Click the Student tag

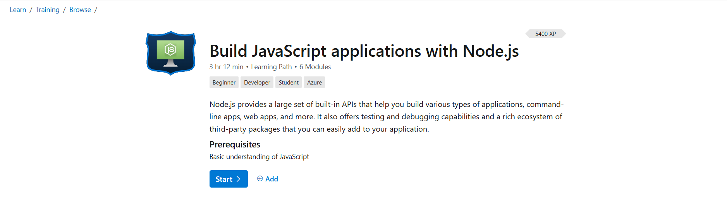(289, 83)
